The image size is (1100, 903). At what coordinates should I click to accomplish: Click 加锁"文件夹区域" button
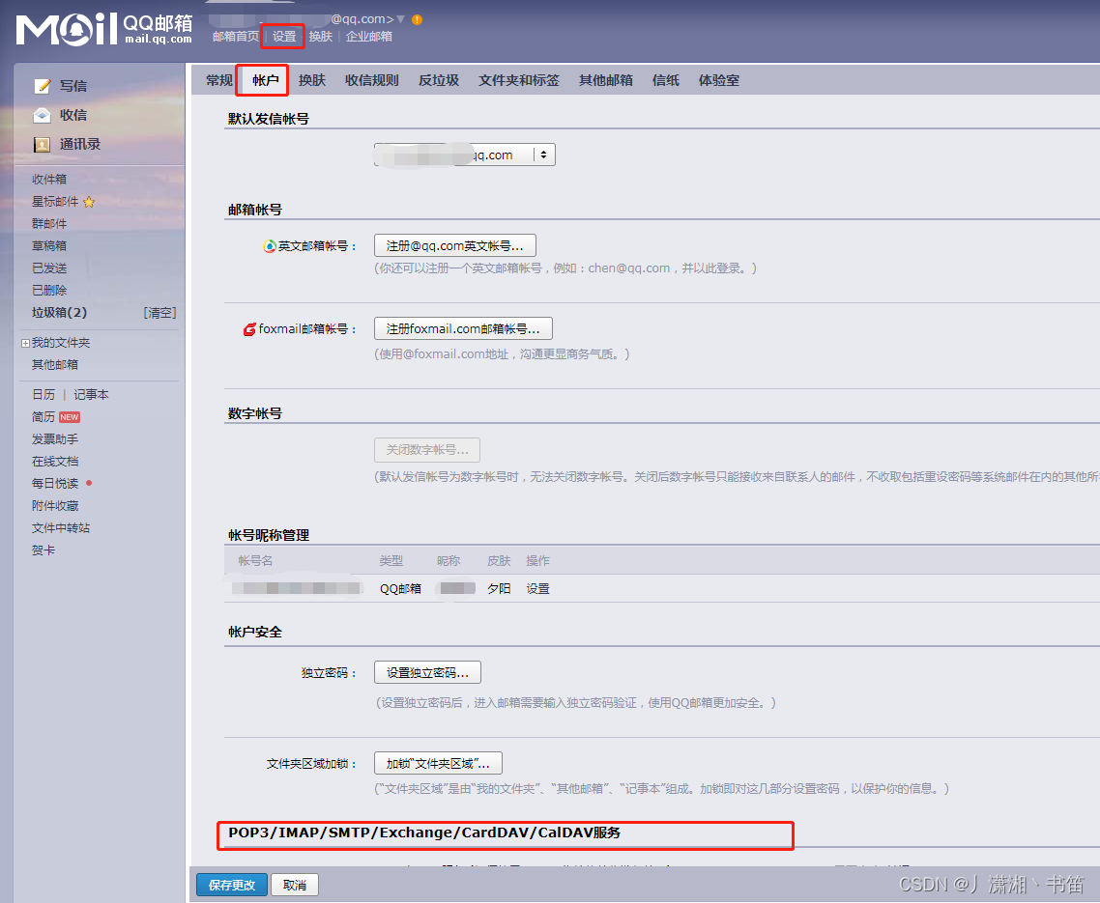438,764
